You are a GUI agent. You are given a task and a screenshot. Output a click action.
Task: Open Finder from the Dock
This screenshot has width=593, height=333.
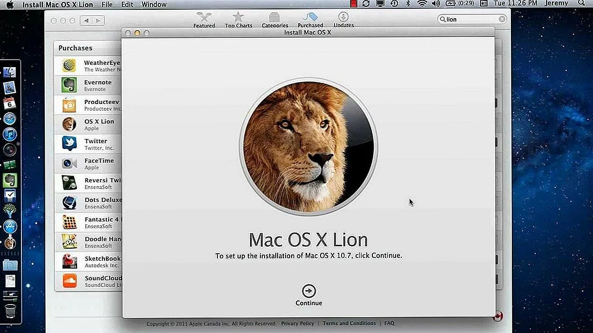point(10,72)
